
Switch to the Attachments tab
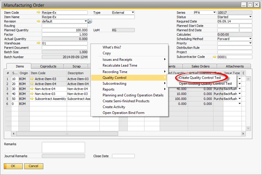coord(235,66)
